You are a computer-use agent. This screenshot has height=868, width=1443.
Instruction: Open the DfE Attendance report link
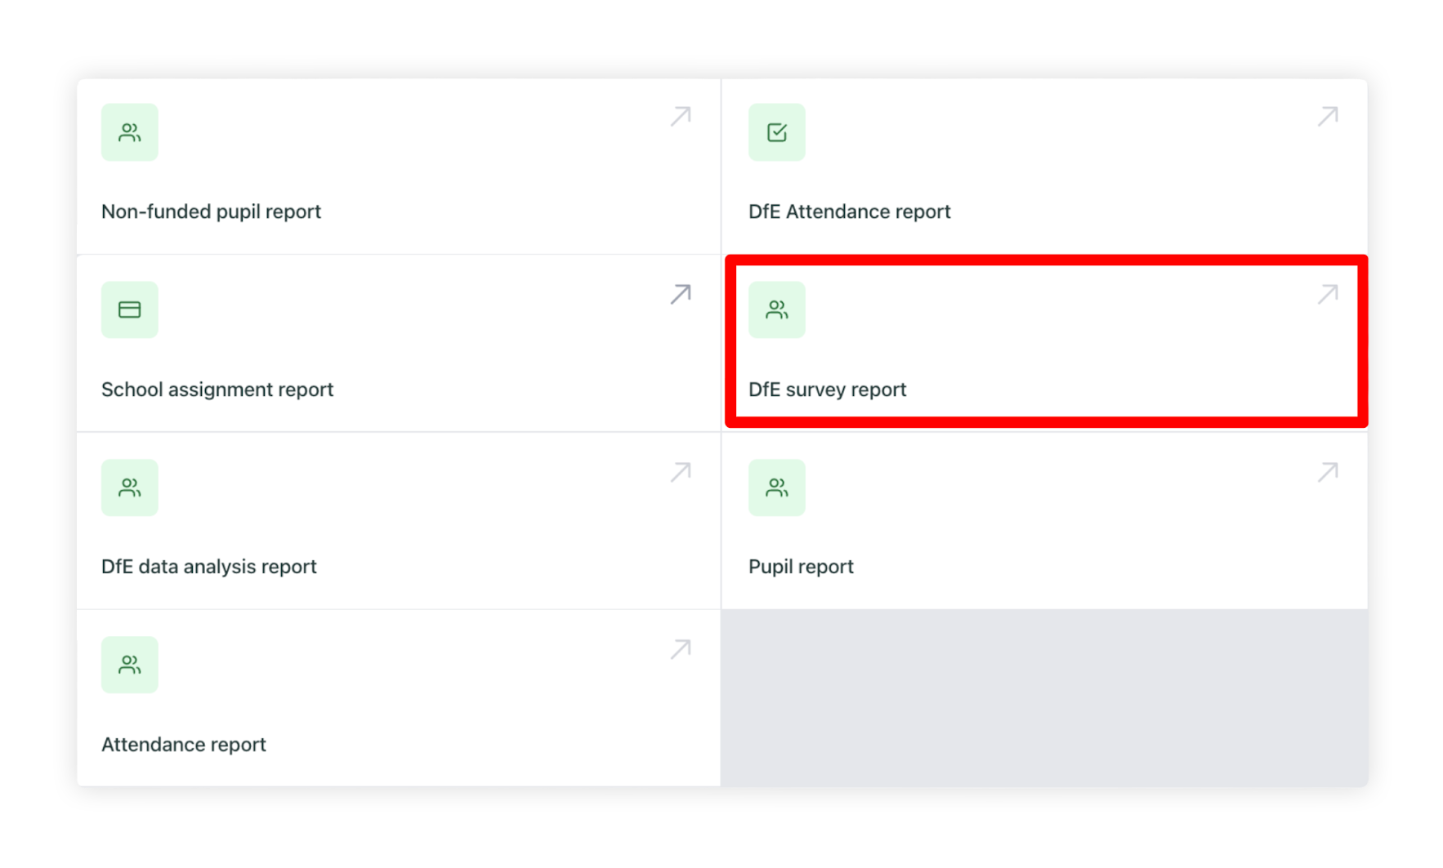pos(849,211)
